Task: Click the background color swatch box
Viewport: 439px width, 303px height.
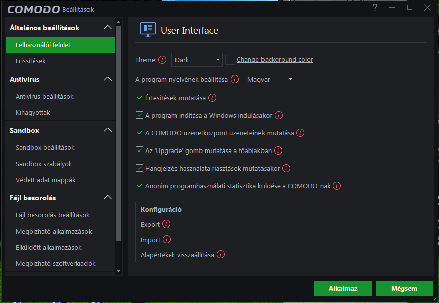Action: pyautogui.click(x=230, y=60)
